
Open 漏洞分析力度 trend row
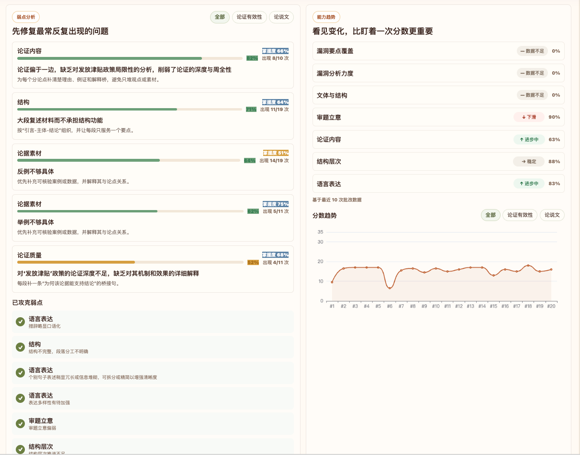coord(438,73)
